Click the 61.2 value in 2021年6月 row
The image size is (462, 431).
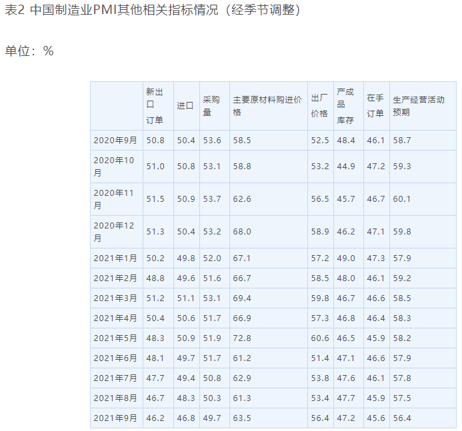pos(242,358)
